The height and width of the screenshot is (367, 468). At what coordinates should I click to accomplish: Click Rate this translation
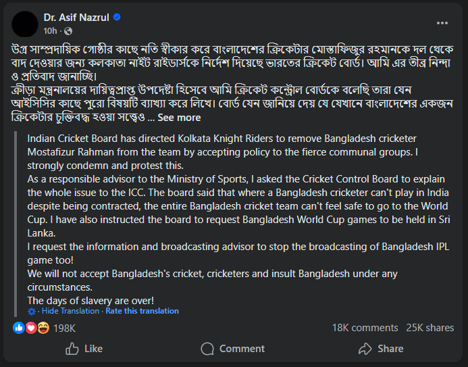[142, 311]
